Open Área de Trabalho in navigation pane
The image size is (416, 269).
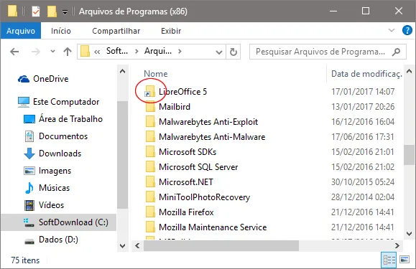(63, 119)
